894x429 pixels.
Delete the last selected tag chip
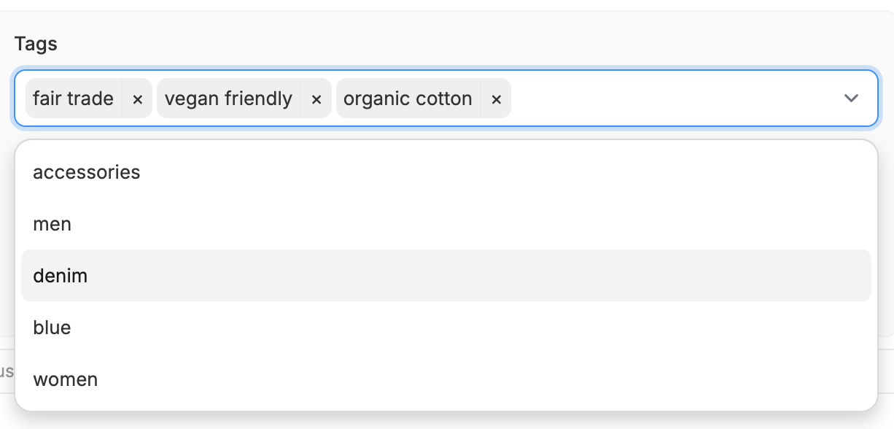(x=496, y=98)
